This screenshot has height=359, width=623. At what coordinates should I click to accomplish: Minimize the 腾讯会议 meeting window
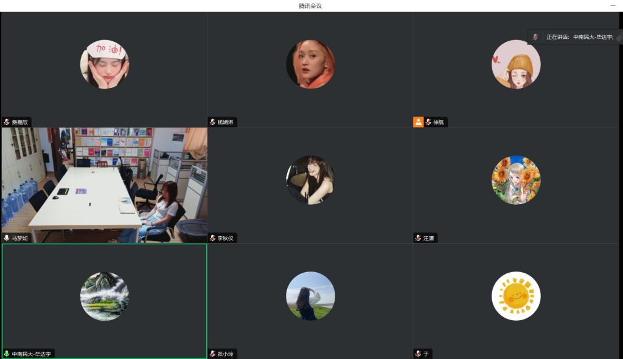point(612,5)
